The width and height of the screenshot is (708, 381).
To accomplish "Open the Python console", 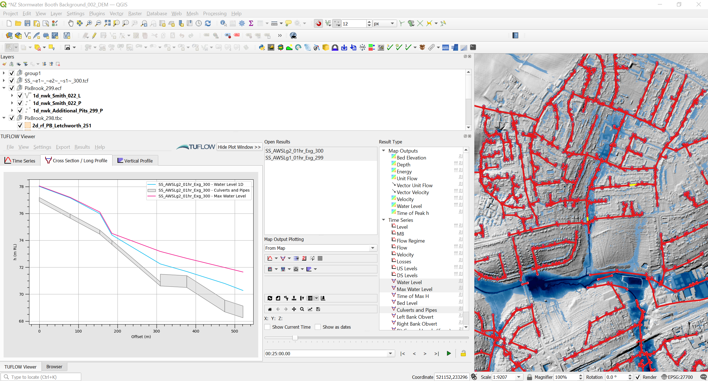I will [x=261, y=47].
